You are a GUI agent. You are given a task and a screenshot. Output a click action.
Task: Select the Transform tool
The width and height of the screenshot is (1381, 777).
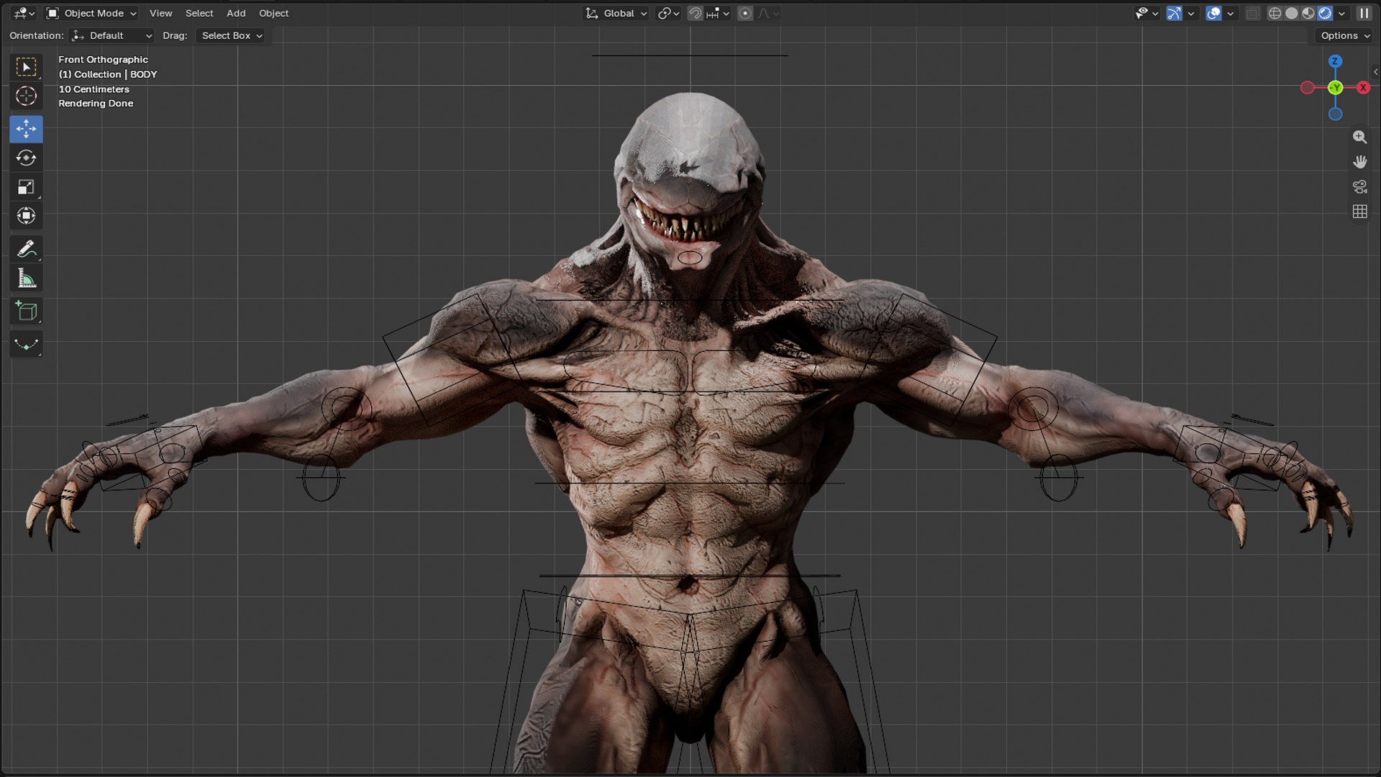click(x=26, y=216)
